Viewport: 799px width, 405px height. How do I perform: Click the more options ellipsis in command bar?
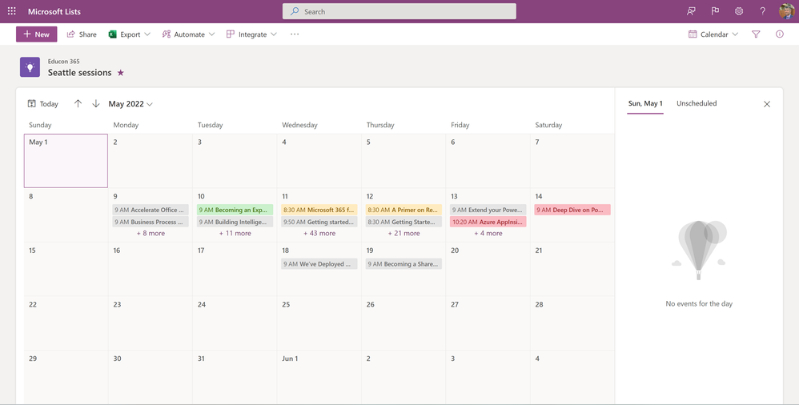[x=295, y=34]
